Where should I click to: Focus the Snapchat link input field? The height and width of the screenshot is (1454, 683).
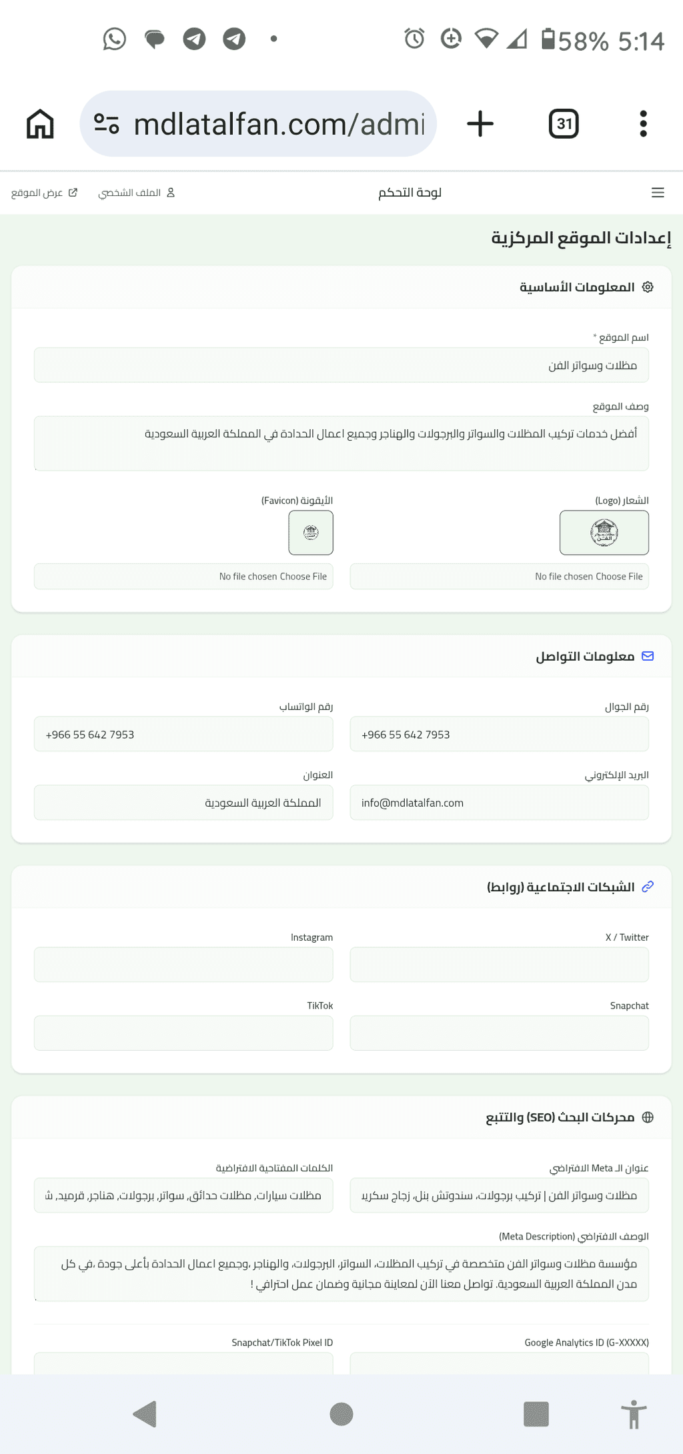tap(499, 1033)
